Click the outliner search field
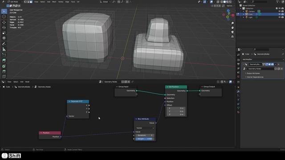 (260, 2)
